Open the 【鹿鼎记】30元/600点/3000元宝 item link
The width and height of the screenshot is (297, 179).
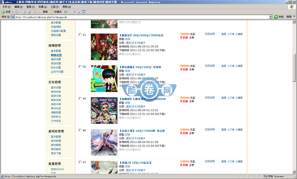141,35
